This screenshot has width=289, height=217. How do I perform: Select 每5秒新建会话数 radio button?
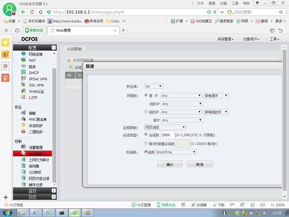(146, 143)
